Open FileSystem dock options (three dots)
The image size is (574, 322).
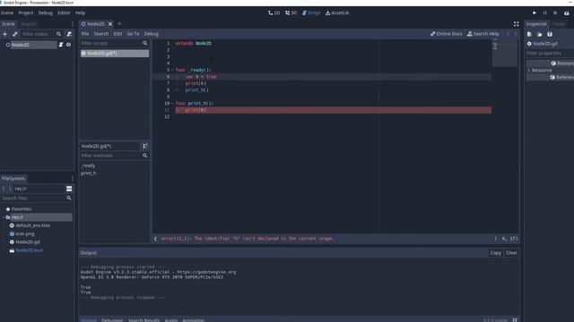point(72,179)
